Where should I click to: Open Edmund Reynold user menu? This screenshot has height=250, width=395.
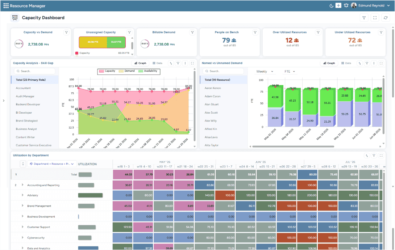pyautogui.click(x=371, y=5)
